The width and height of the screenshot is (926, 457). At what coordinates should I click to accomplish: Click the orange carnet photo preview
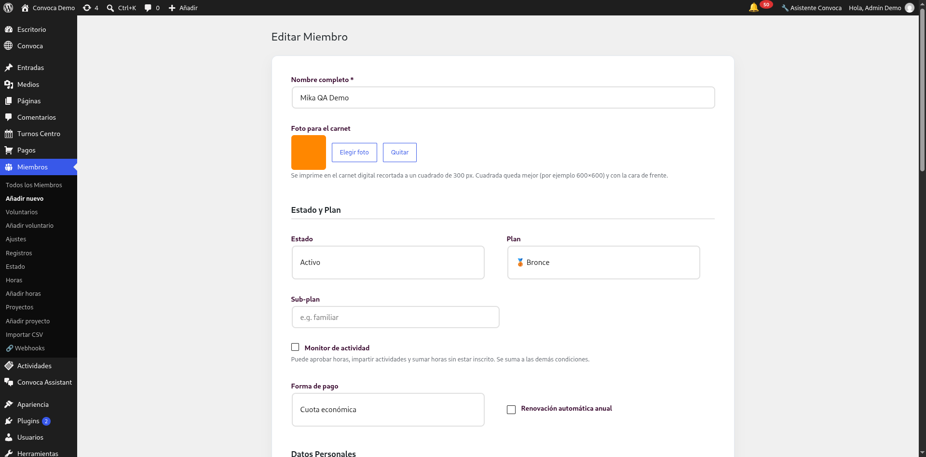click(x=309, y=152)
